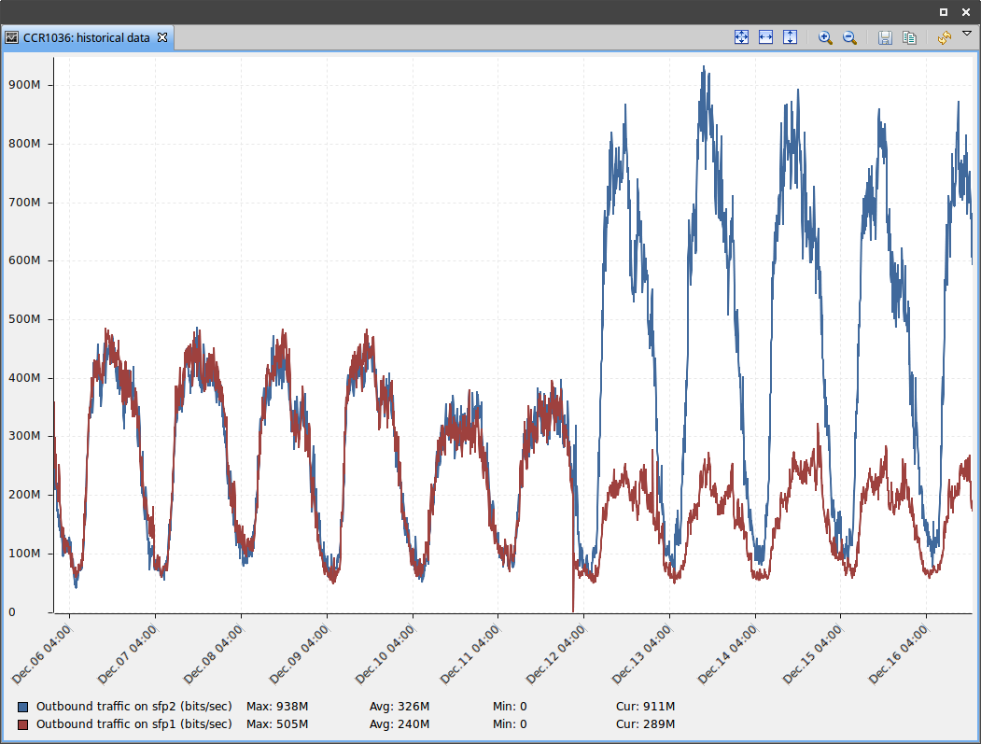Close the CCR1036 historical data tab
This screenshot has height=744, width=981.
tap(161, 37)
